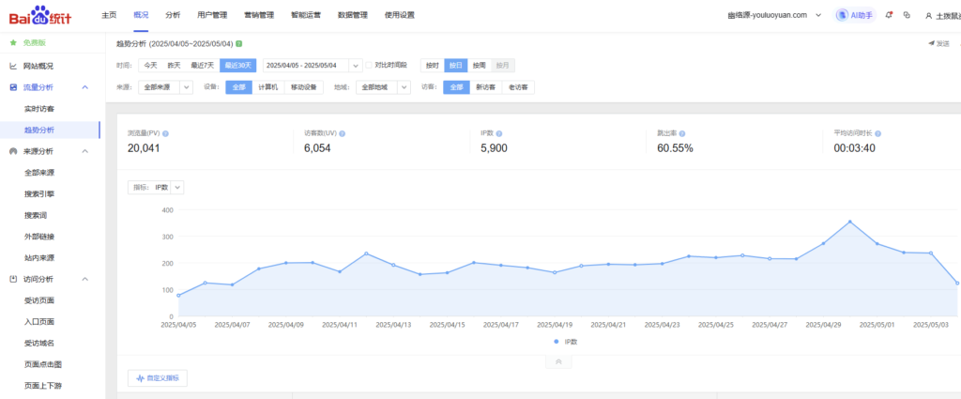Collapse the 流量分析 sidebar section
This screenshot has height=399, width=961.
click(85, 87)
